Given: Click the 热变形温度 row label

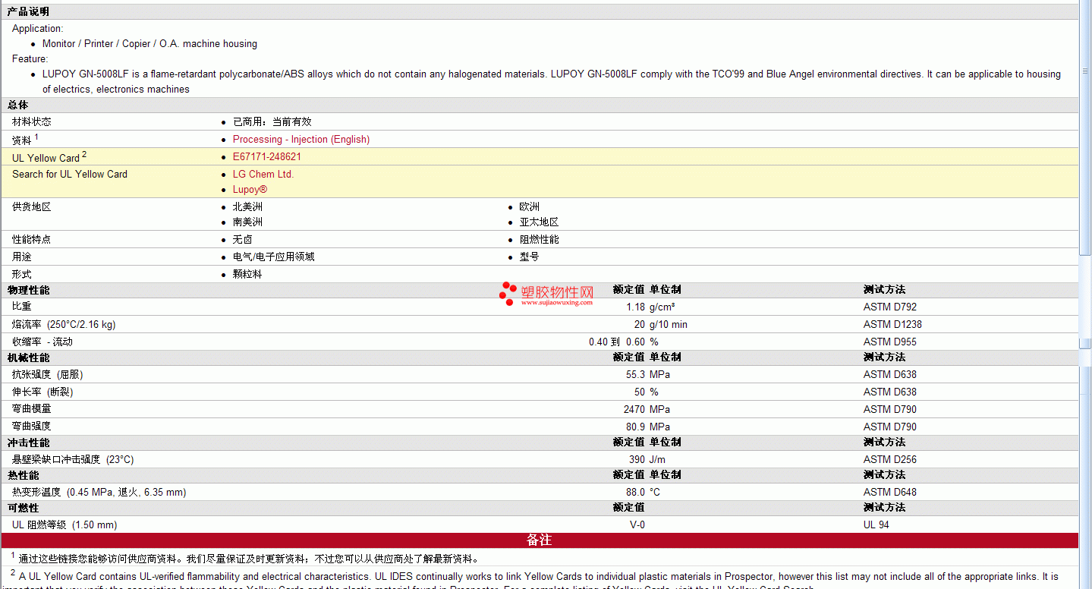Looking at the screenshot, I should tap(99, 492).
